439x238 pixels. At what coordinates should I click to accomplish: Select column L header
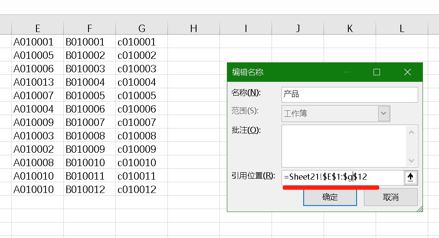pos(402,28)
